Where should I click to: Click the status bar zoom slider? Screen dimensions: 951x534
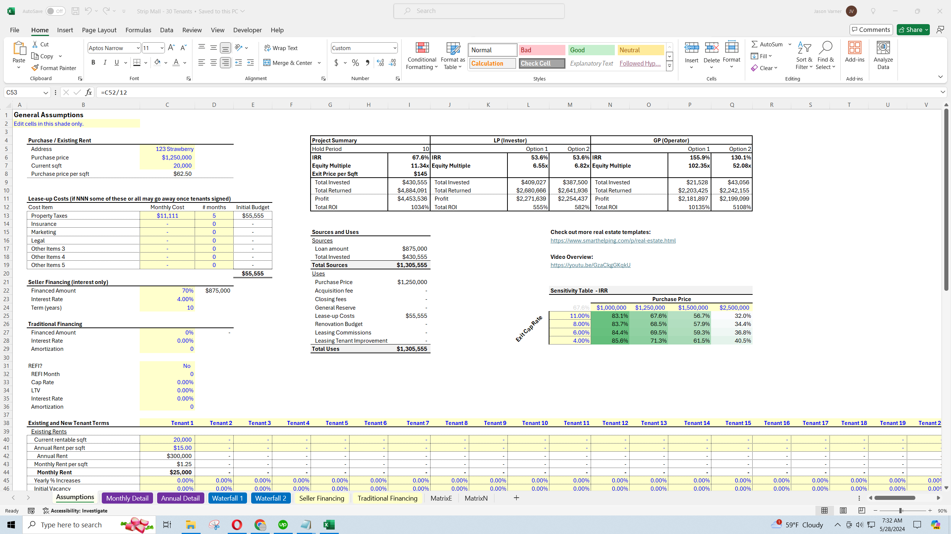coord(903,511)
